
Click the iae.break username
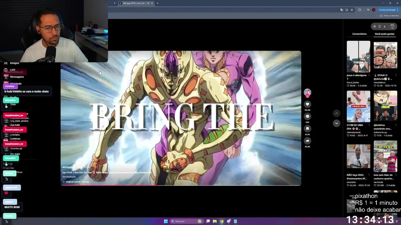point(378,182)
